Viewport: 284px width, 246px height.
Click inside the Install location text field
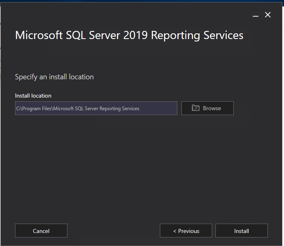[96, 108]
